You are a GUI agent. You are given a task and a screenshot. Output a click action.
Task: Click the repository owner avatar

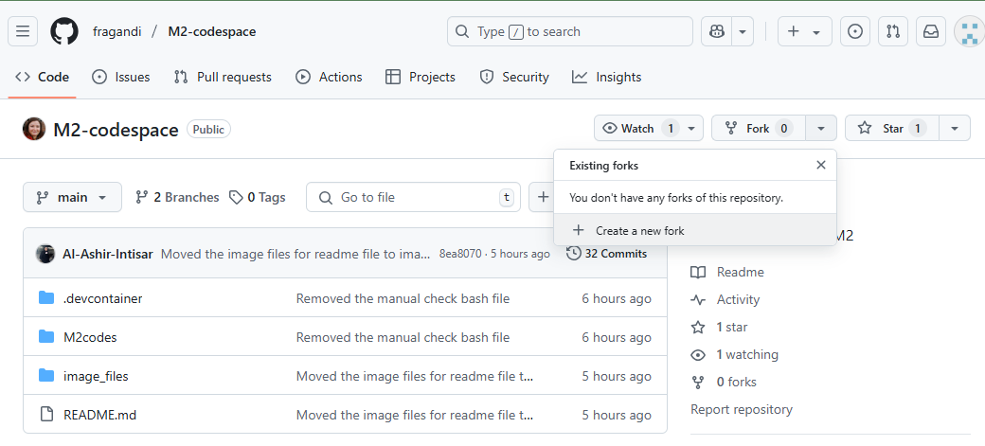coord(34,129)
